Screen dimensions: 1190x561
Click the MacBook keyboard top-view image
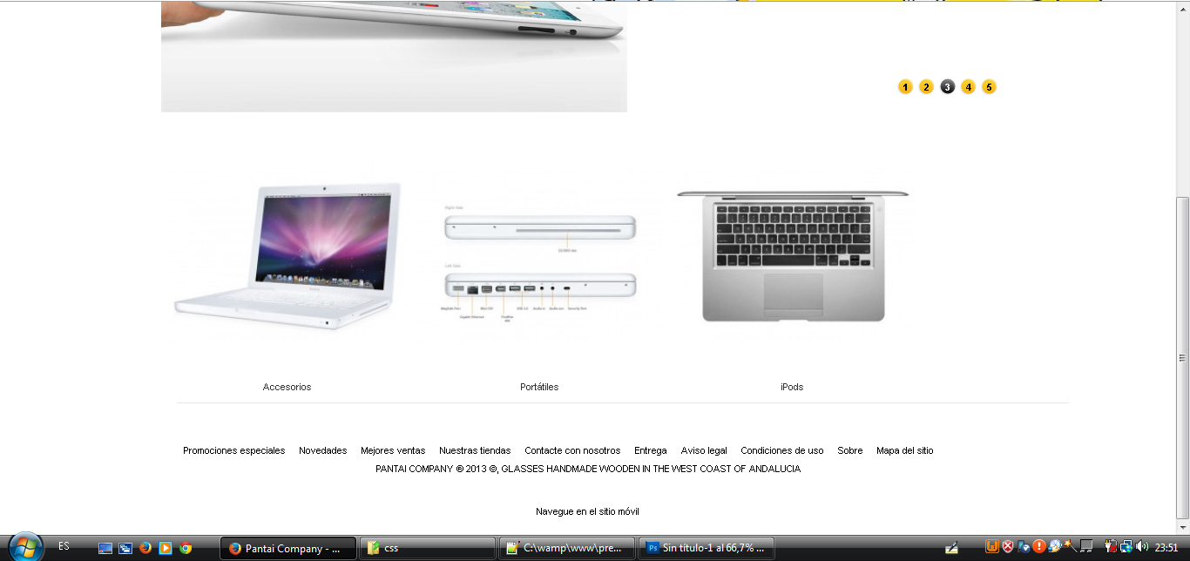793,256
